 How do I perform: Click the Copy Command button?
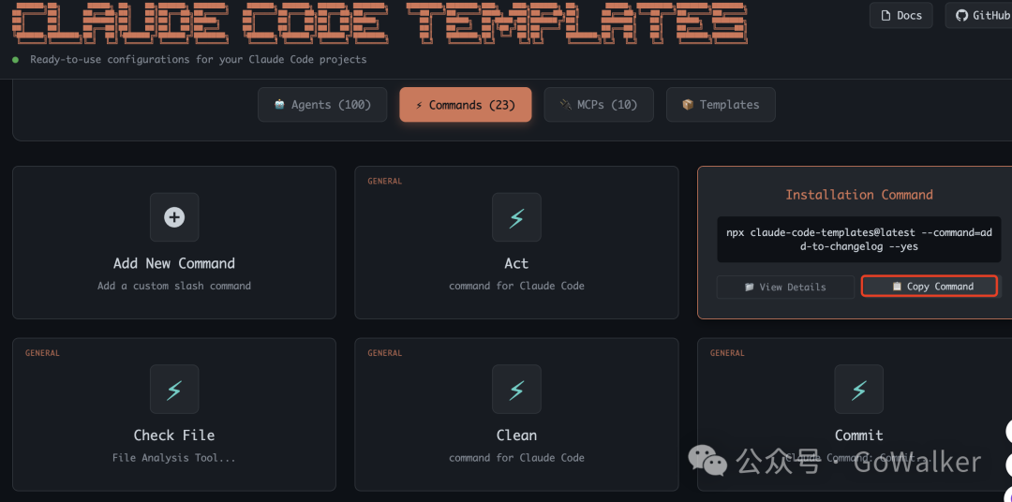[x=930, y=287]
